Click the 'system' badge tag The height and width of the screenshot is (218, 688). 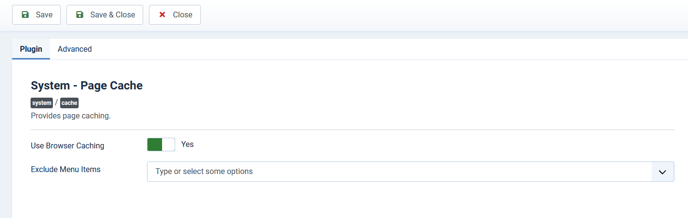[42, 103]
